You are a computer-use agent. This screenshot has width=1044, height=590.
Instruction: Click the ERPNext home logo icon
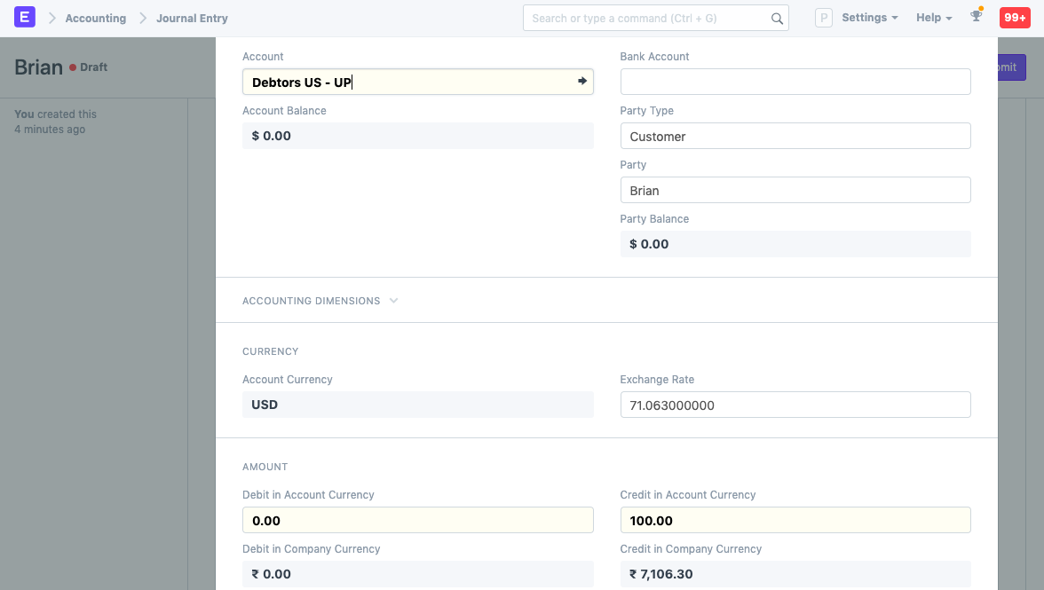coord(25,18)
